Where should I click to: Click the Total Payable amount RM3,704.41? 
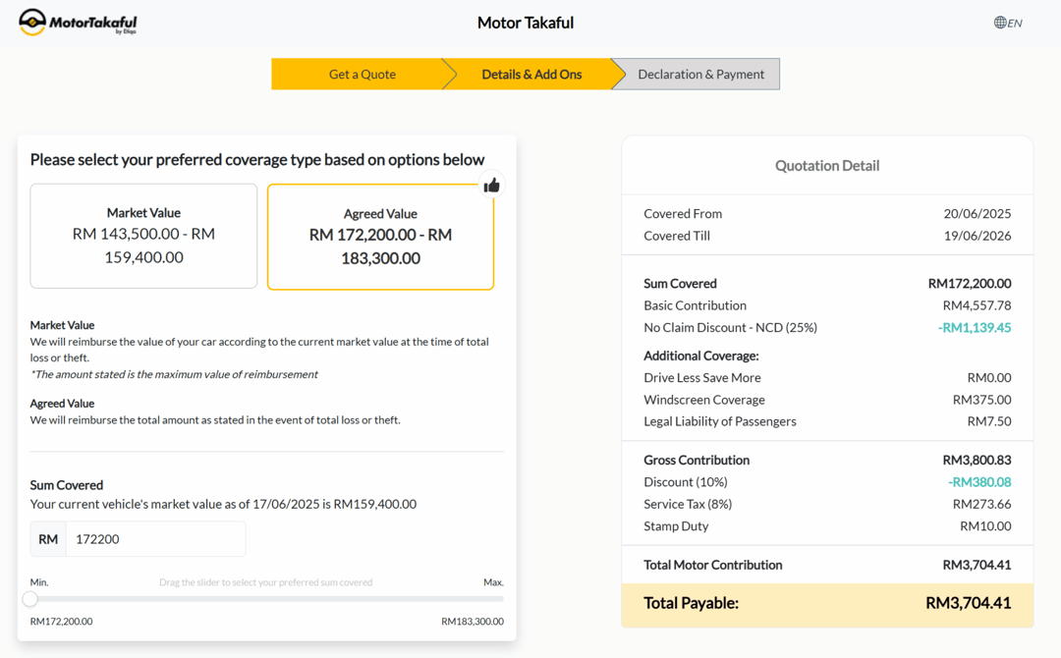pos(969,603)
